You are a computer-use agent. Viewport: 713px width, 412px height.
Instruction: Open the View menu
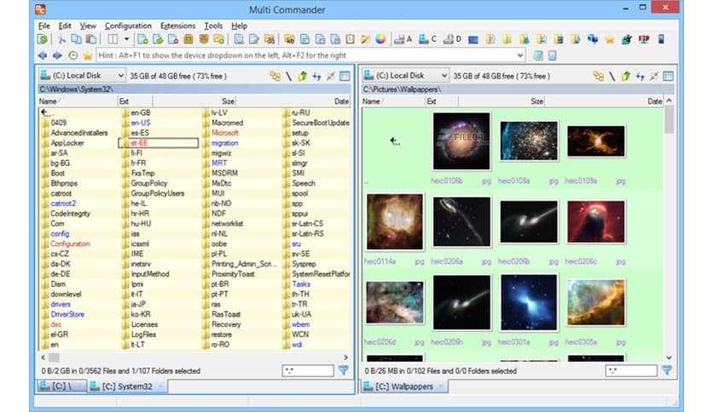(88, 26)
